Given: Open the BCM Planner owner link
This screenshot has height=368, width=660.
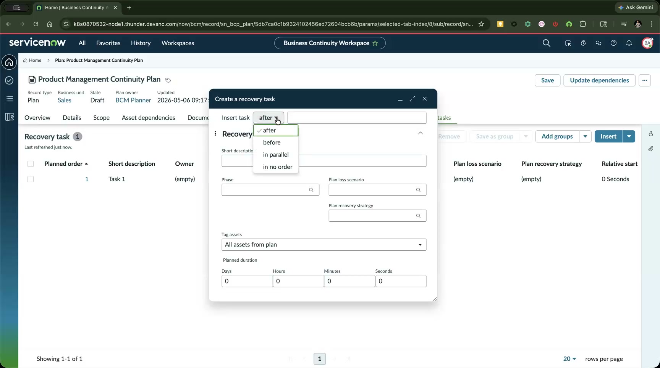Looking at the screenshot, I should point(133,100).
